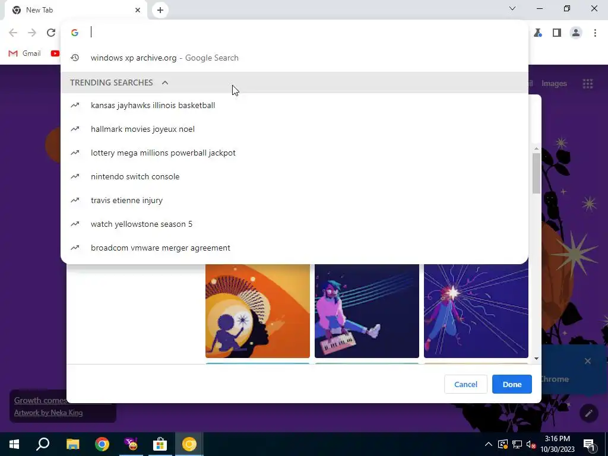Open a new tab with plus button
The height and width of the screenshot is (456, 608).
pos(160,10)
